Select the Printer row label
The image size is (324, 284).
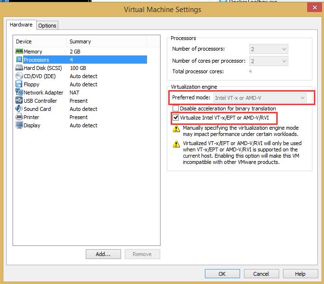tap(31, 117)
